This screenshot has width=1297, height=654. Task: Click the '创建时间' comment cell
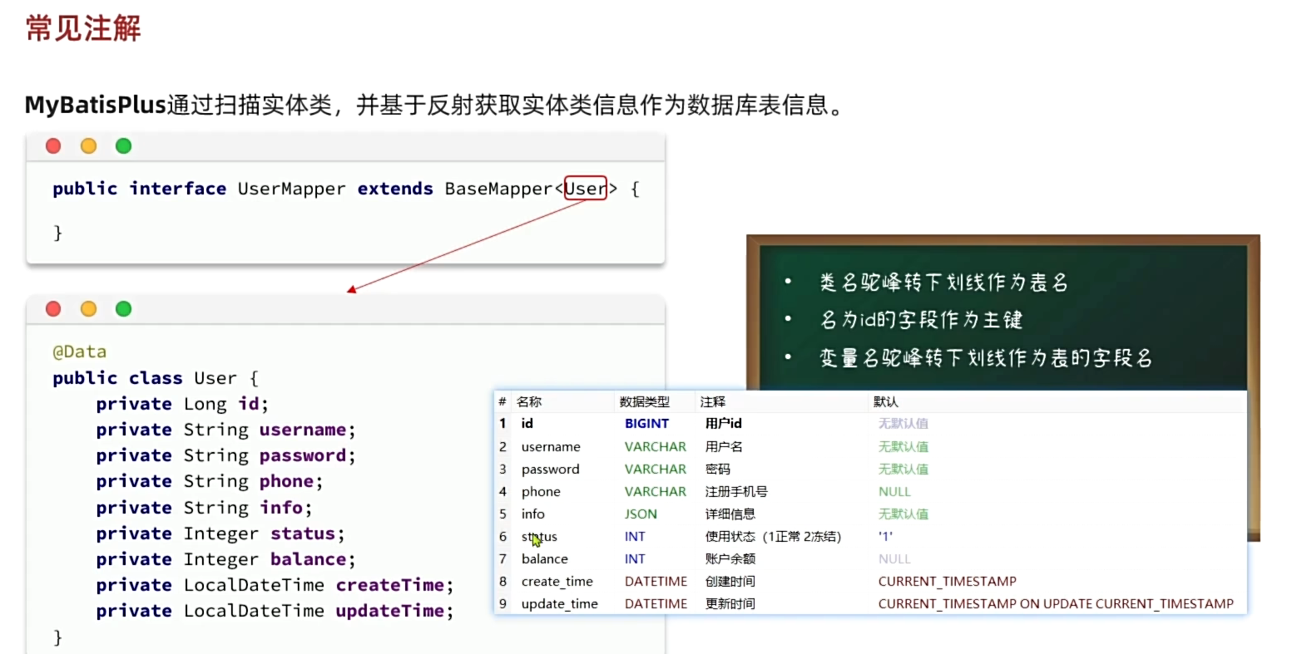pyautogui.click(x=730, y=581)
